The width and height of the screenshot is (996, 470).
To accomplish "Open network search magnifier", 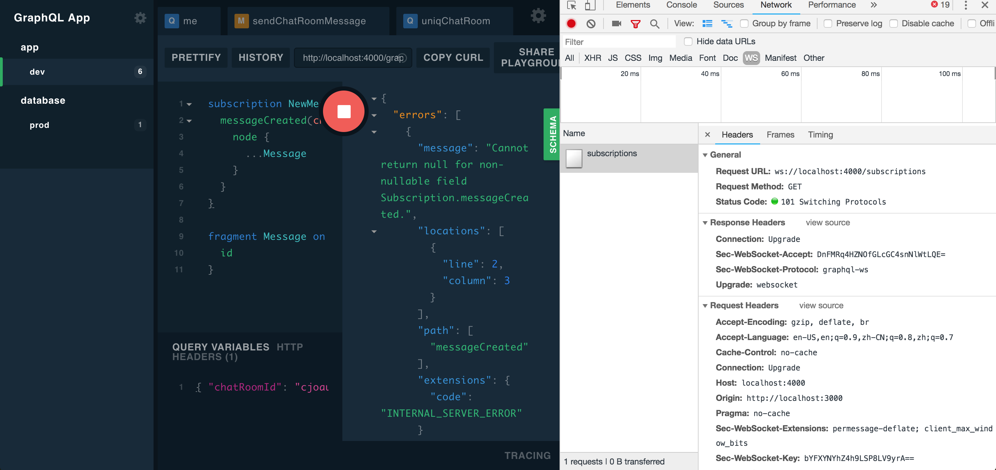I will click(654, 23).
